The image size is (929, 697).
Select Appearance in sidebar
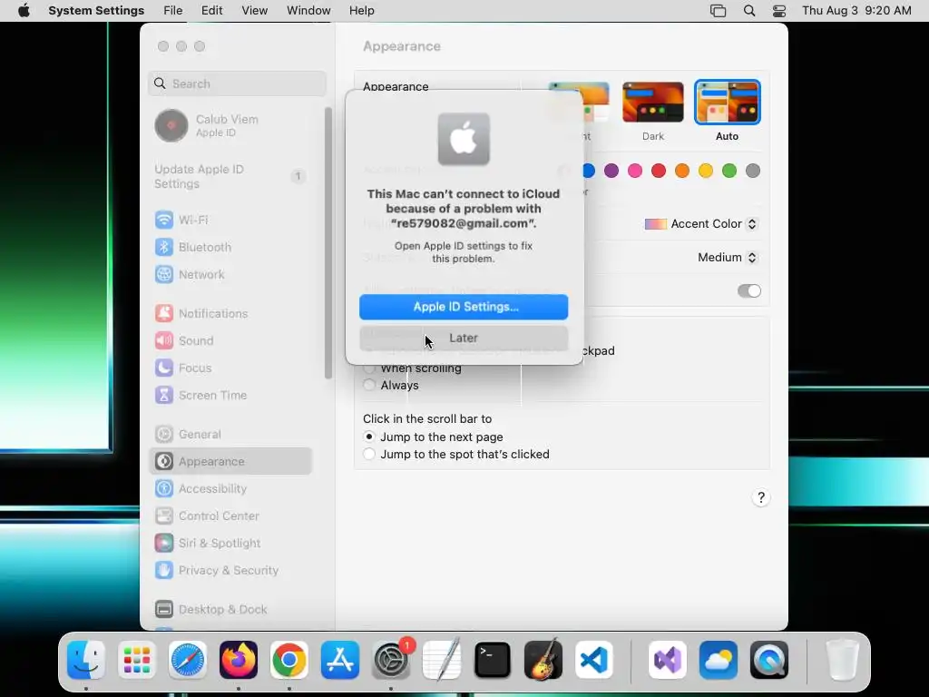coord(230,461)
